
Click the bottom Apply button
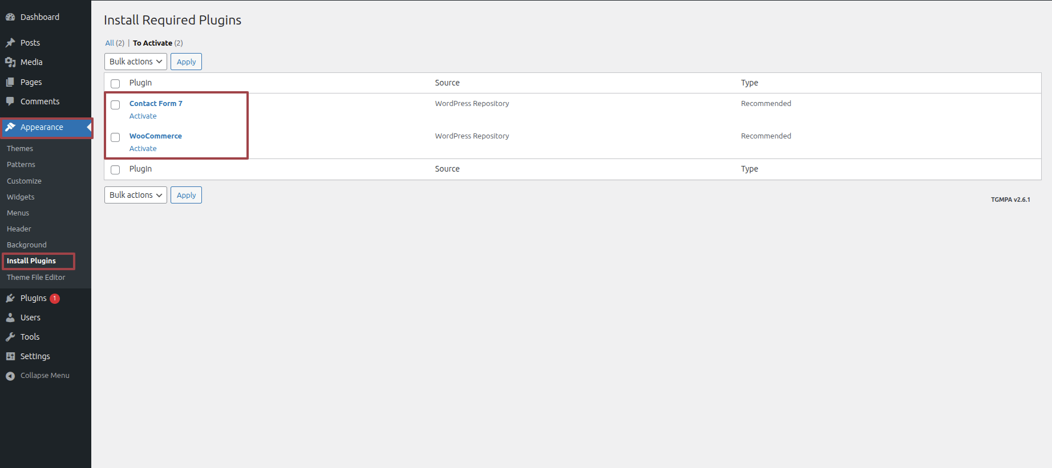186,195
